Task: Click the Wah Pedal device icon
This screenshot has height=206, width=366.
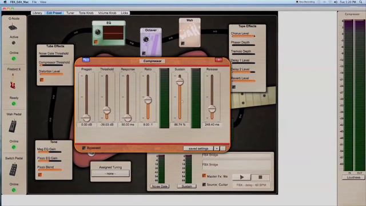Action: (x=13, y=126)
